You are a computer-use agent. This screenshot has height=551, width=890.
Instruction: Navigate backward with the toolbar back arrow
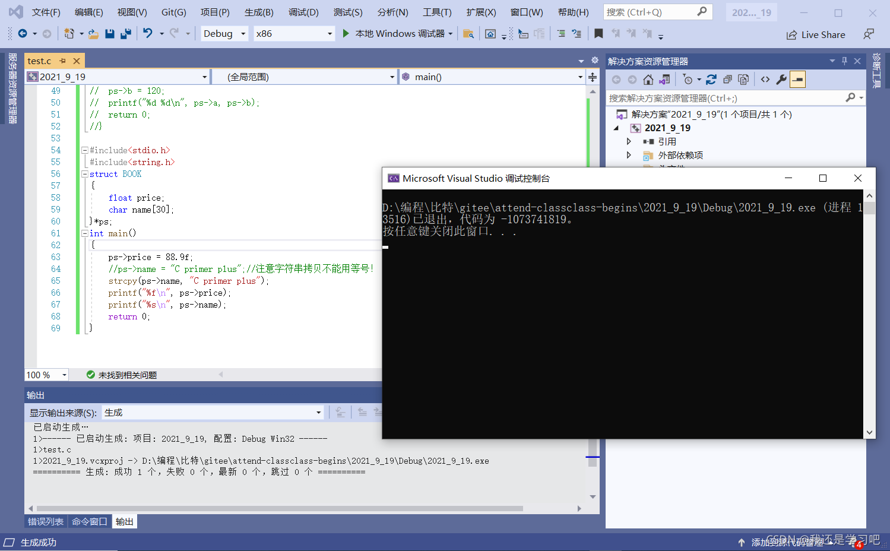(x=23, y=34)
